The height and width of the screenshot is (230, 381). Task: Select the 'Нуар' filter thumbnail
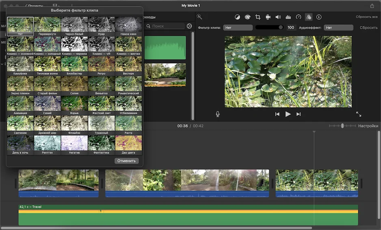(x=102, y=26)
